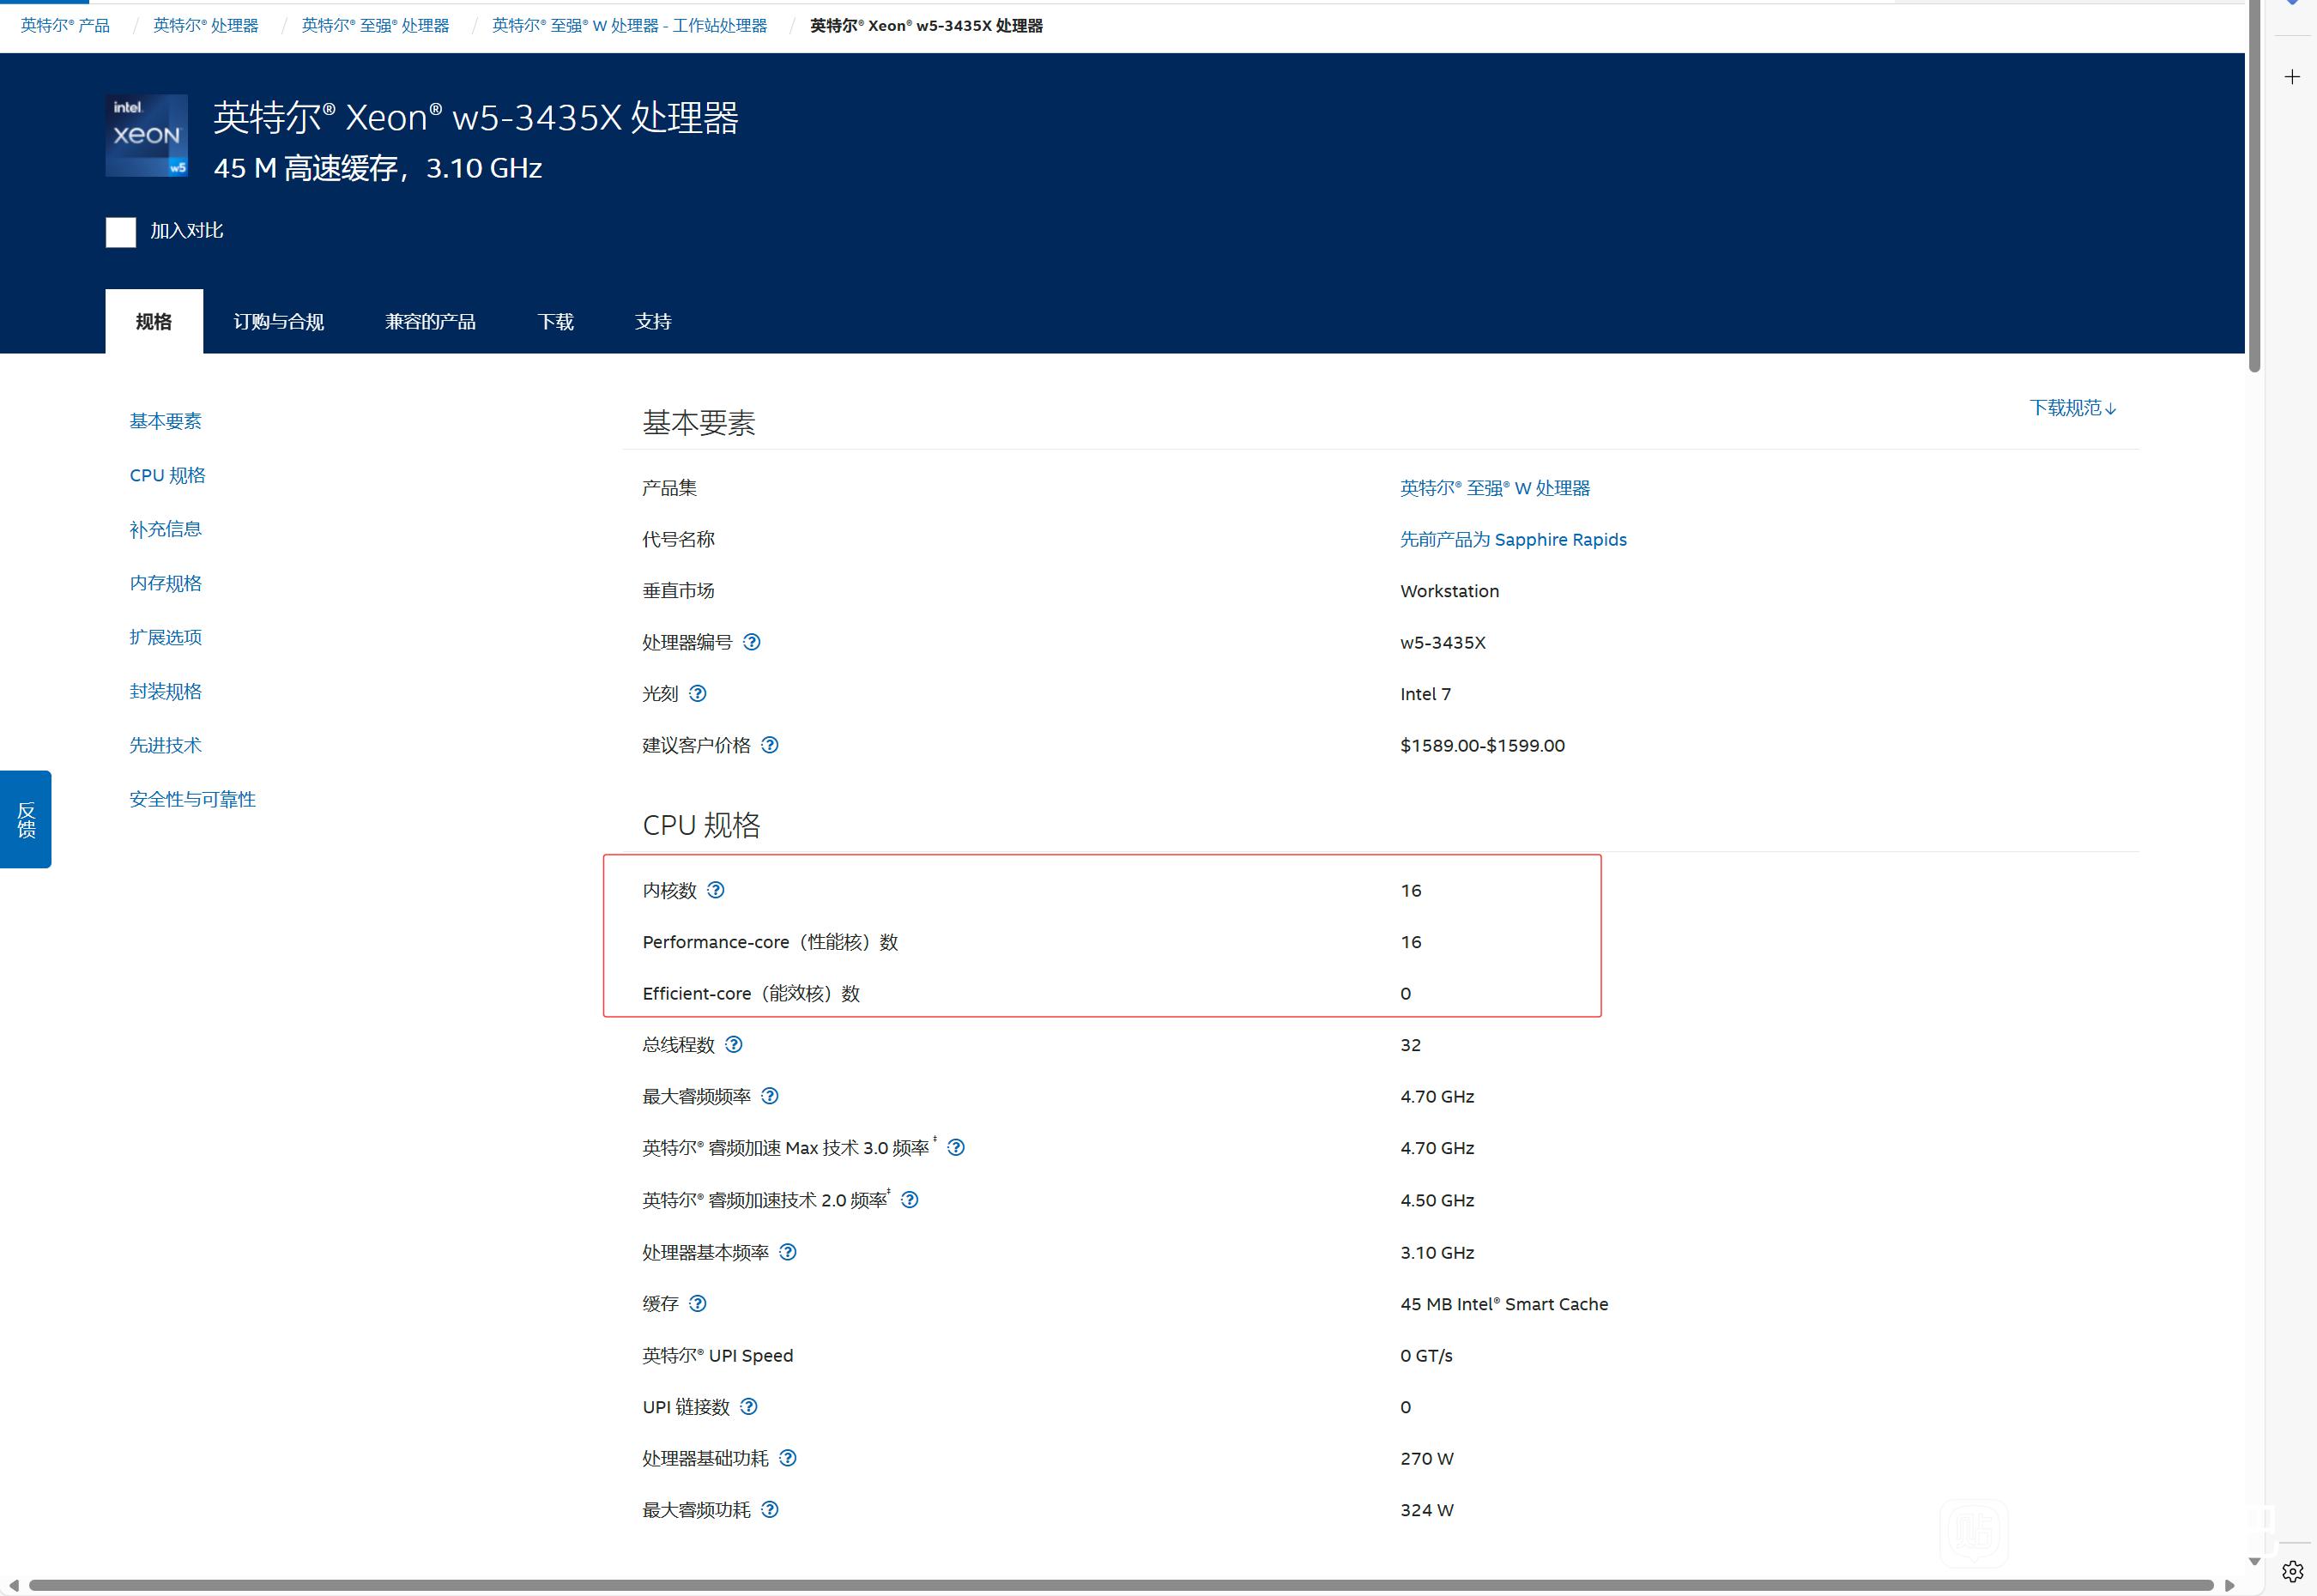Click the w5-3435X processor number value
This screenshot has width=2317, height=1596.
1443,642
